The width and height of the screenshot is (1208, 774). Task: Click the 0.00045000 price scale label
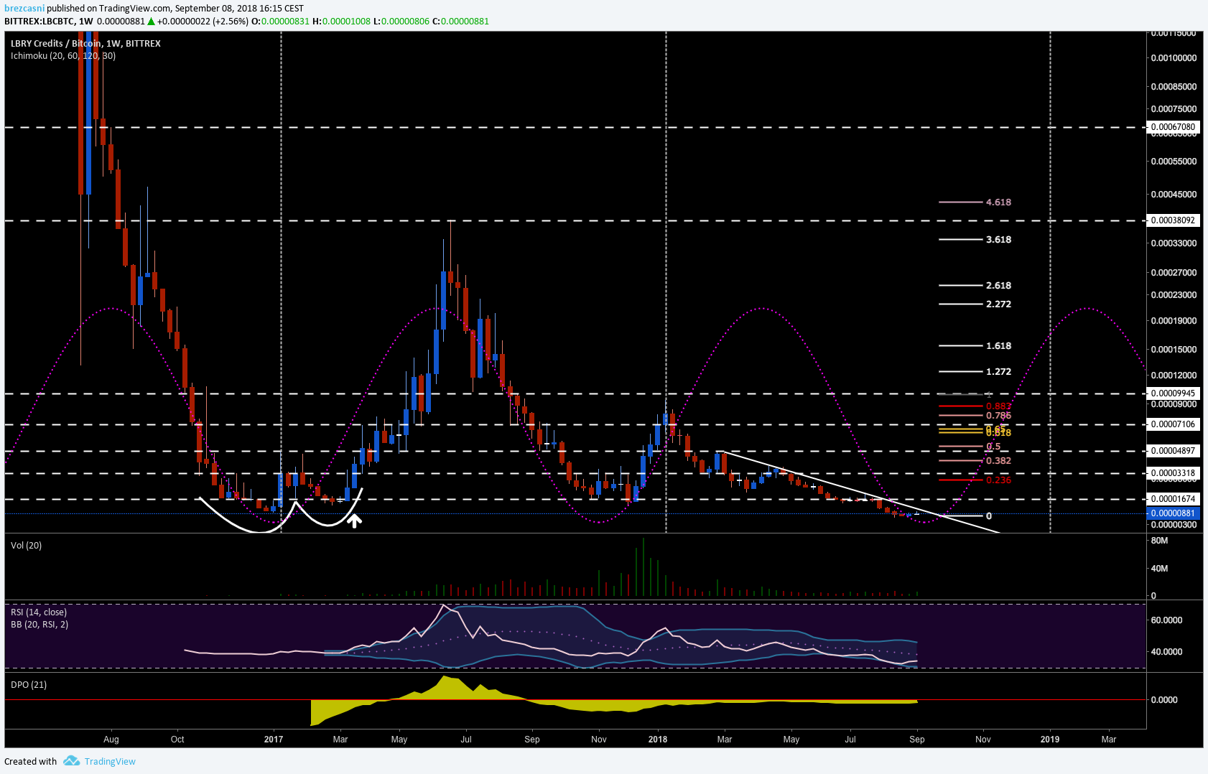1174,195
